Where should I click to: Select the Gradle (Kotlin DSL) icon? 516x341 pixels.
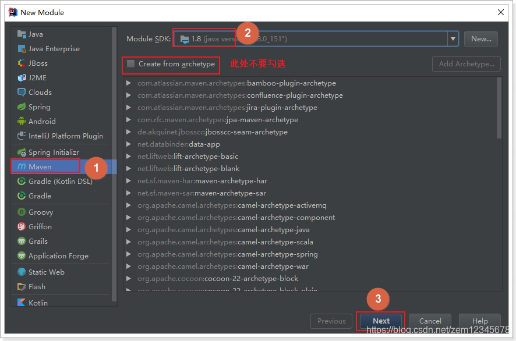pyautogui.click(x=22, y=181)
